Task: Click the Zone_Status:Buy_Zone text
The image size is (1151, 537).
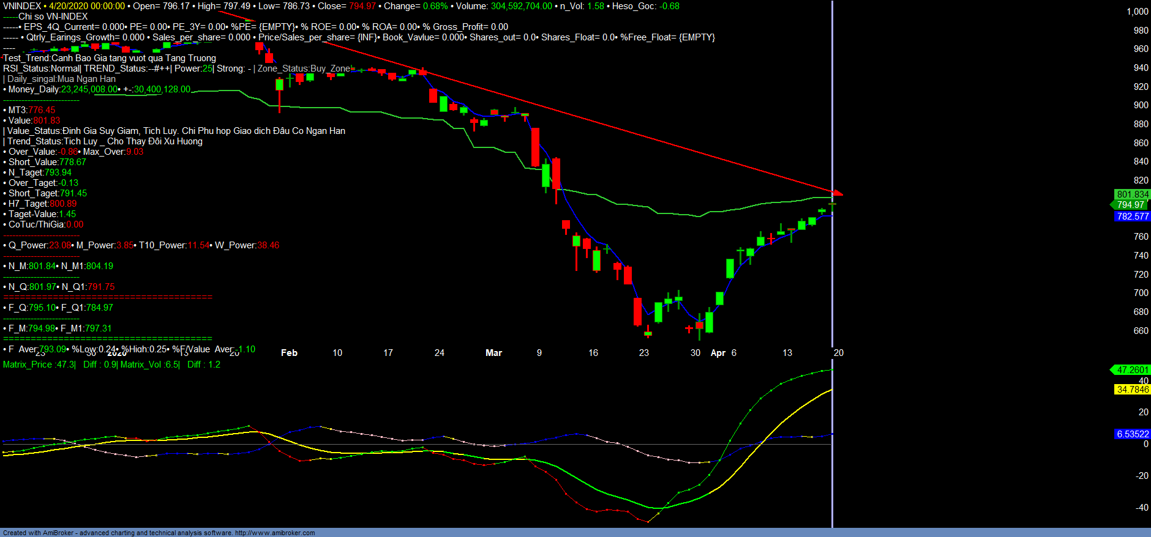Action: [304, 69]
